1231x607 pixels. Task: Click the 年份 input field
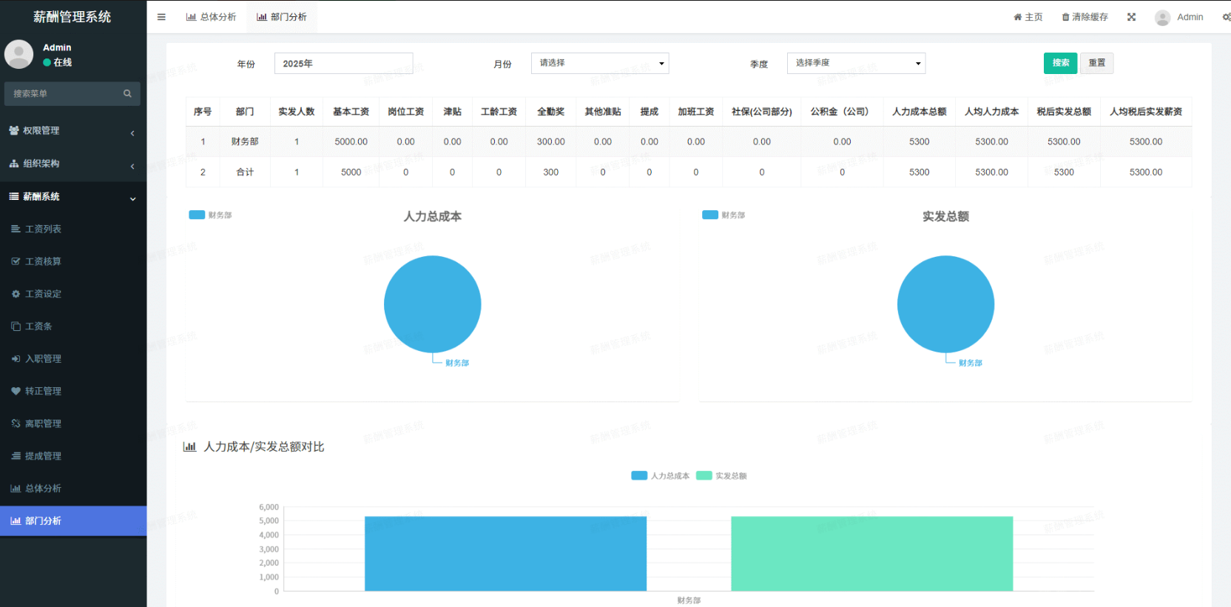coord(343,63)
